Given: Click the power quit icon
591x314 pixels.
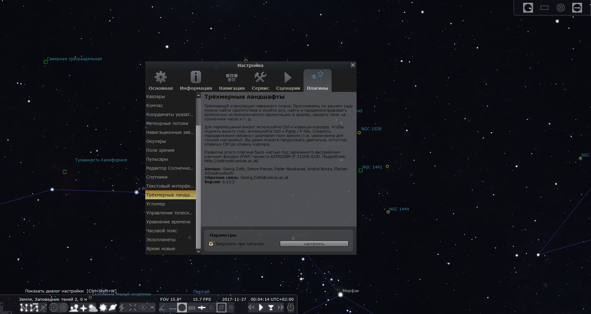Looking at the screenshot, I should [291, 308].
